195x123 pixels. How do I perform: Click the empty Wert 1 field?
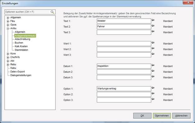[124, 44]
